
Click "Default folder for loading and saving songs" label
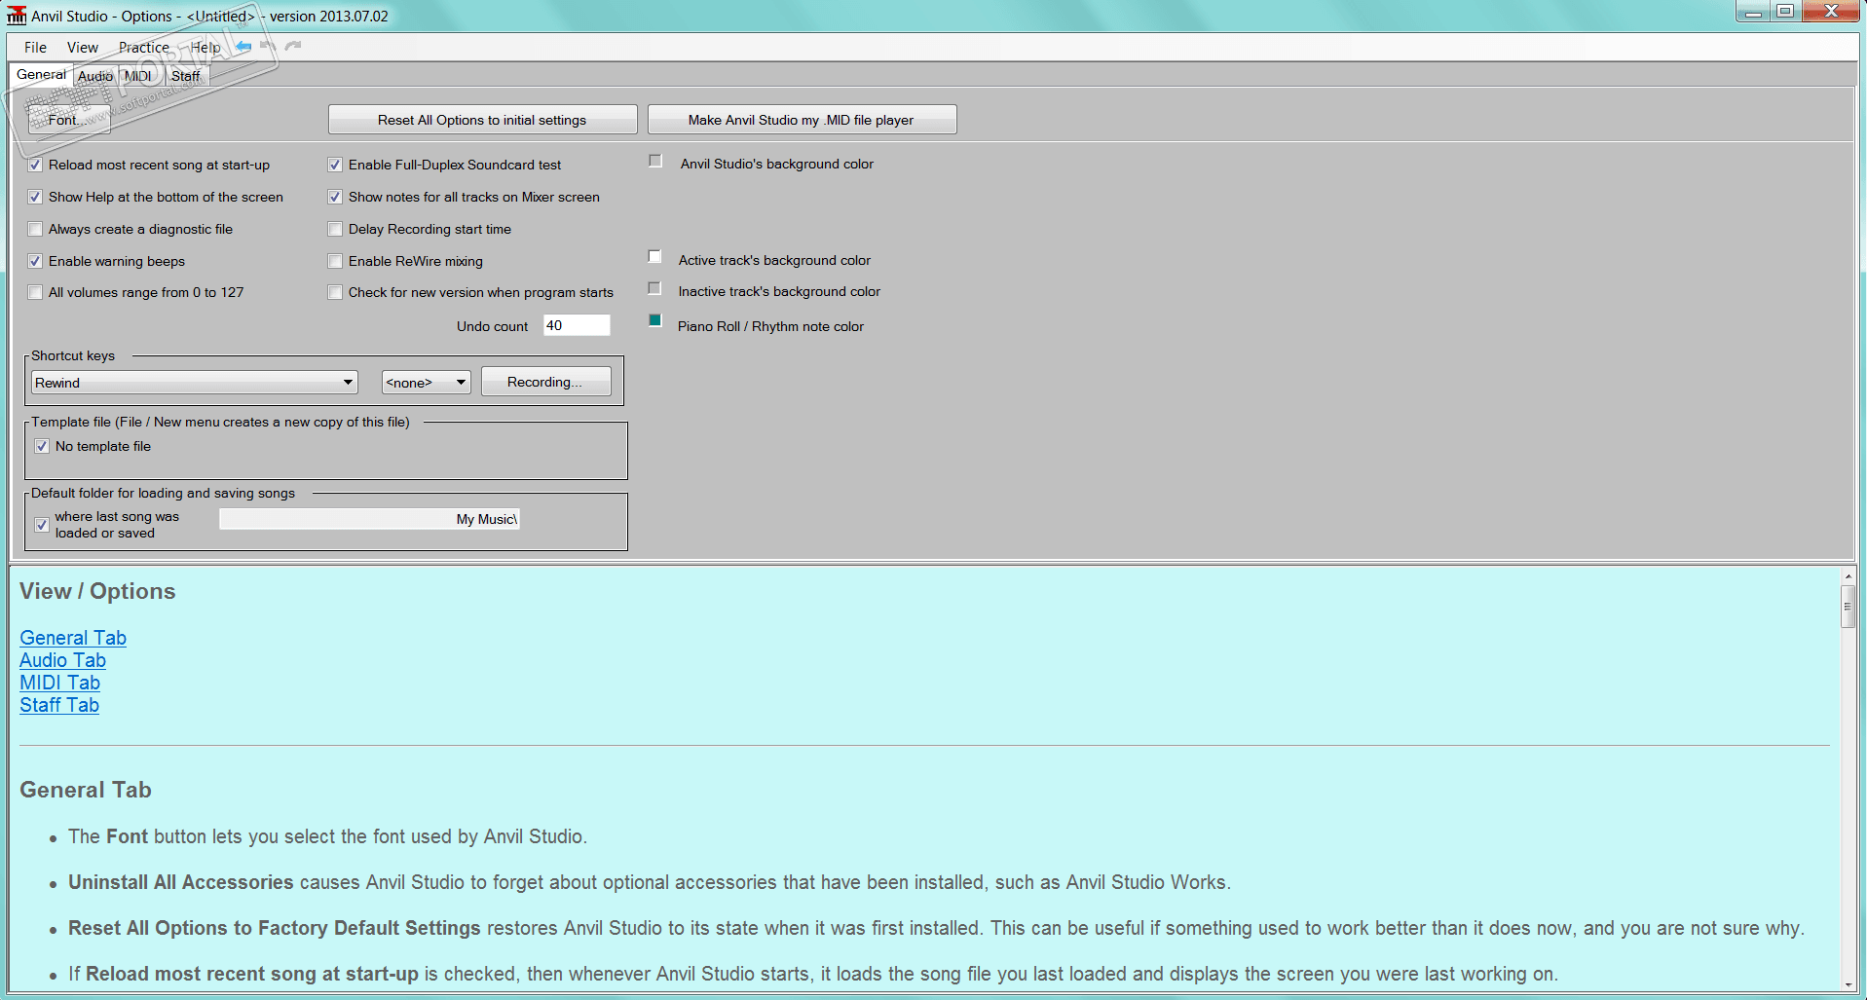point(163,493)
